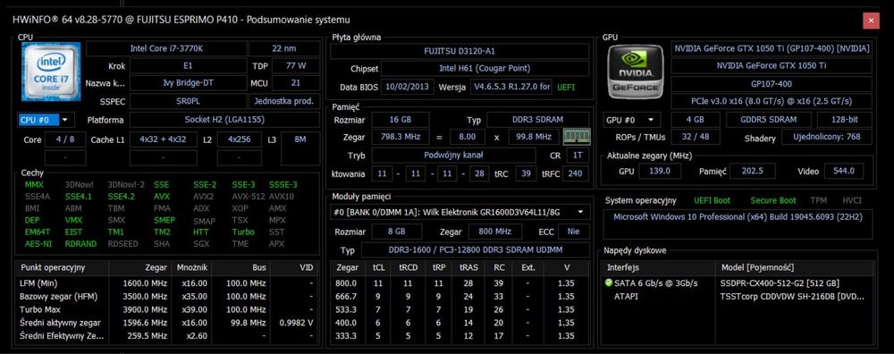
Task: Open the CPU #0 selector dropdown
Action: pos(46,120)
